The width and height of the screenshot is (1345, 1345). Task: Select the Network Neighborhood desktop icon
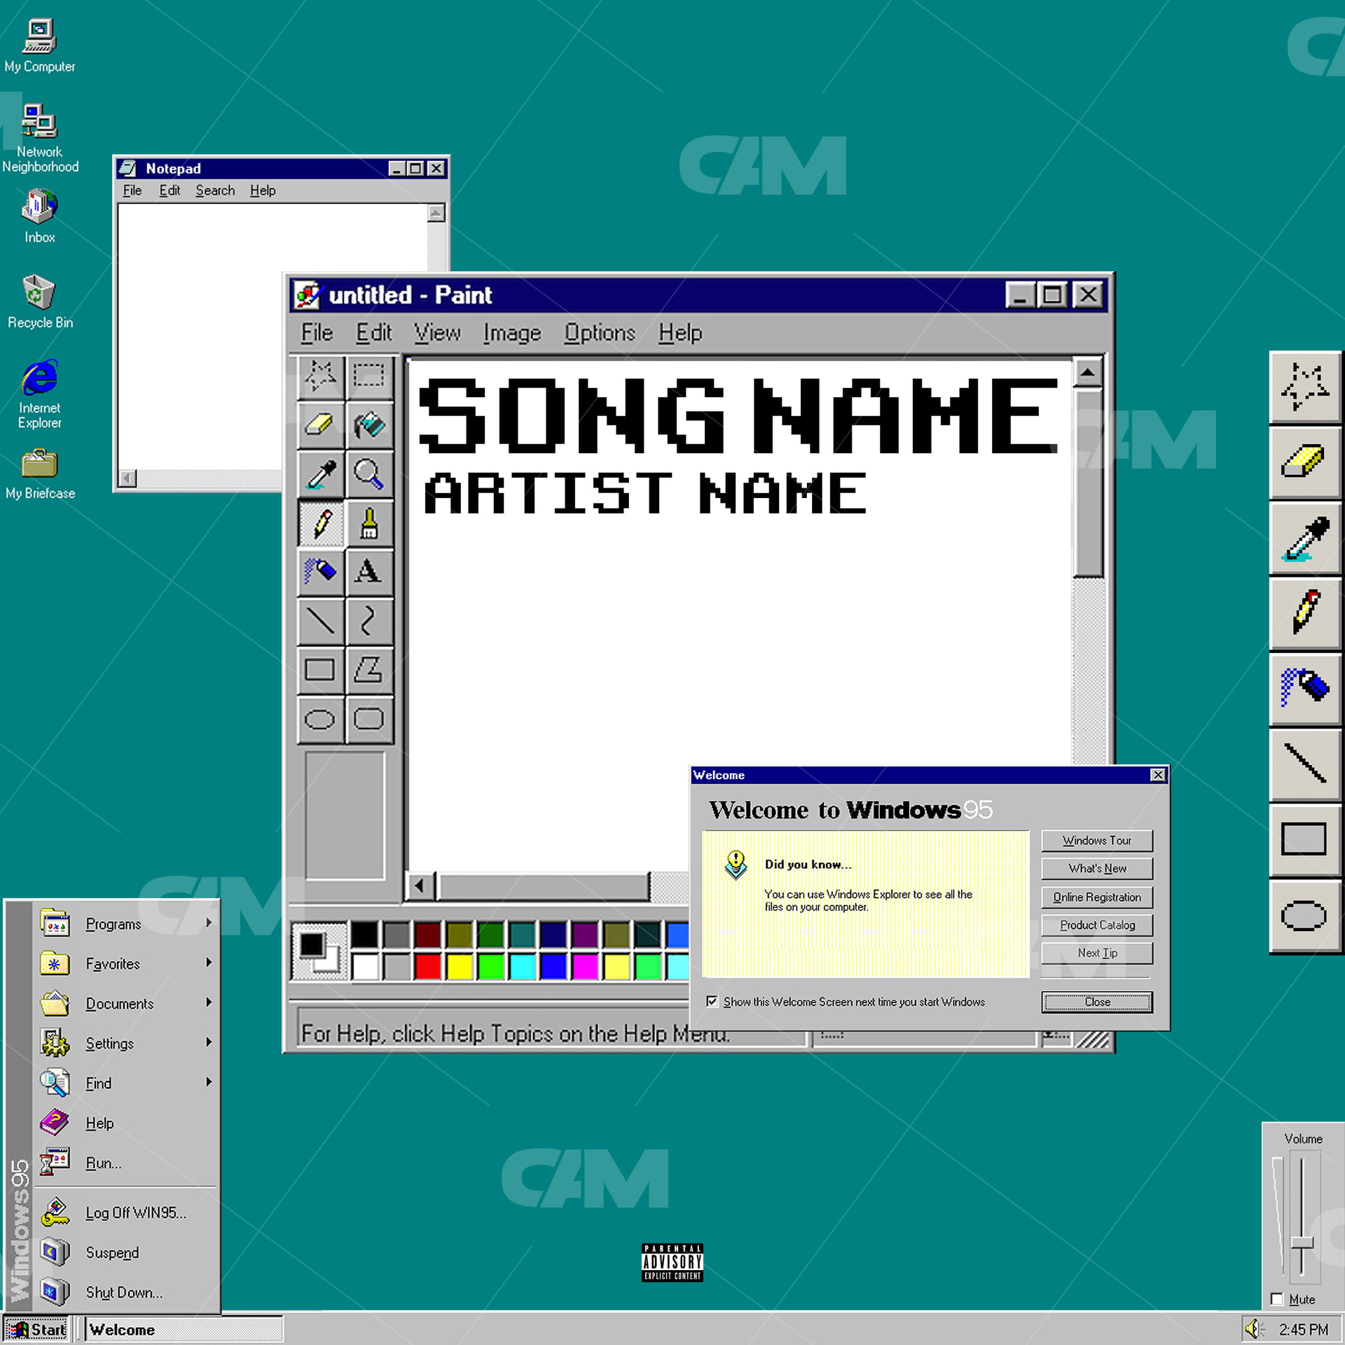(x=39, y=138)
